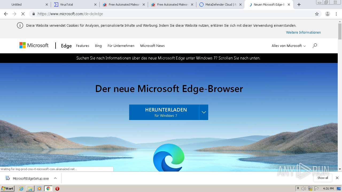Click the Edge brand link in the header
Screen dimensions: 342x192
coord(66,46)
